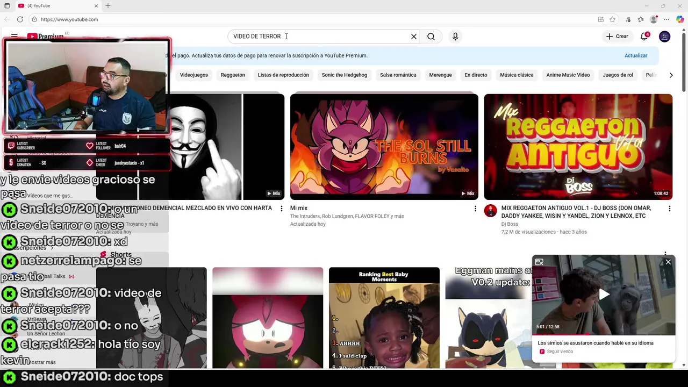Open the Eggman mains V0.2 update short
Viewport: 688px width, 387px height.
click(x=488, y=318)
